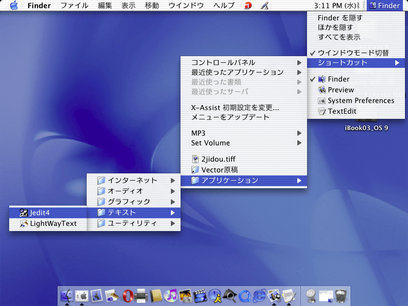This screenshot has height=306, width=408.
Task: Choose X-Assist 初期設定を変更…
Action: click(x=244, y=108)
